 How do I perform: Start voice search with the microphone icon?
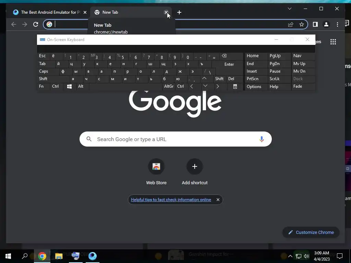point(262,139)
